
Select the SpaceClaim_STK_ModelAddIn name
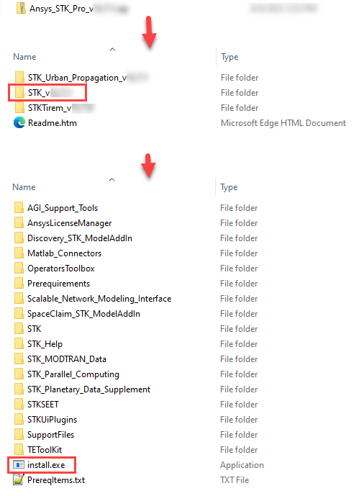[x=83, y=314]
